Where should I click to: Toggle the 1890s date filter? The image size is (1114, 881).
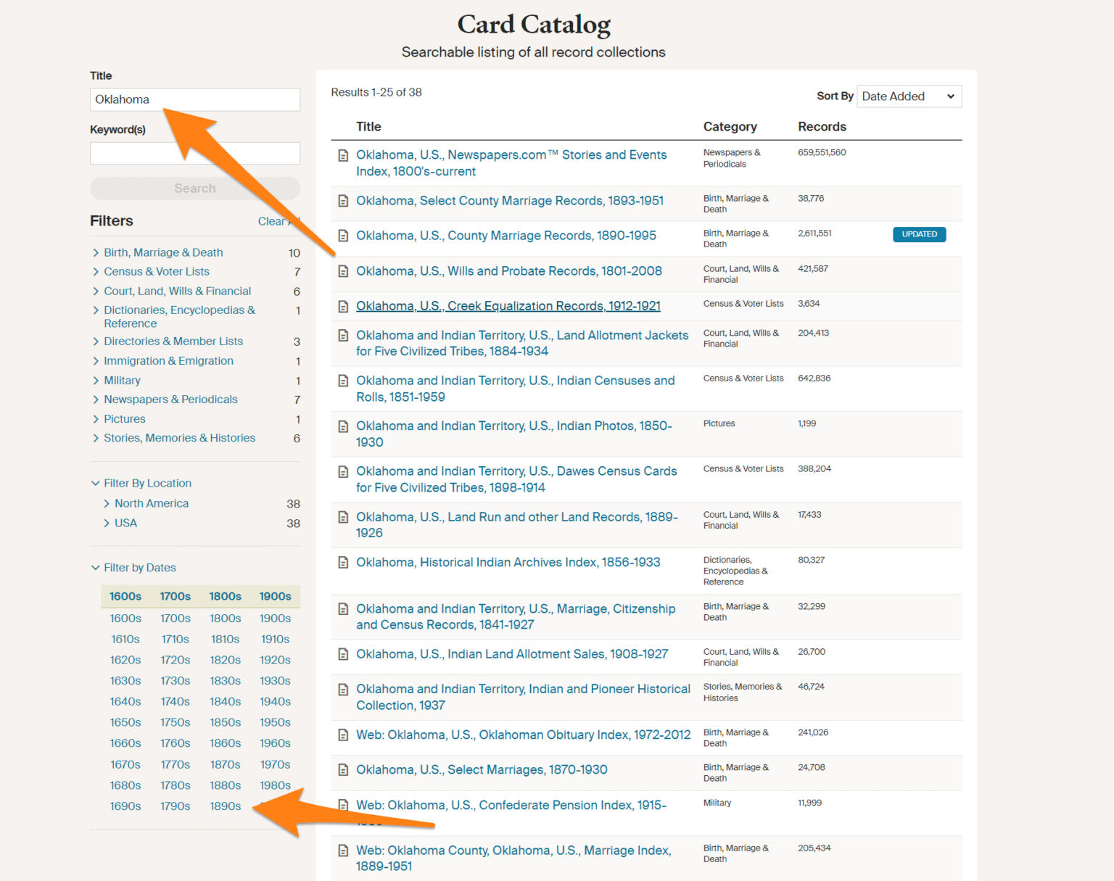[x=225, y=805]
